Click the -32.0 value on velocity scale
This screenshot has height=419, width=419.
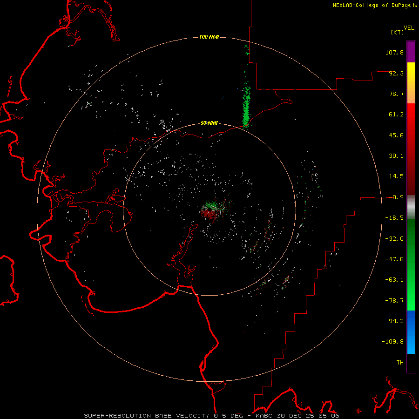coord(394,239)
